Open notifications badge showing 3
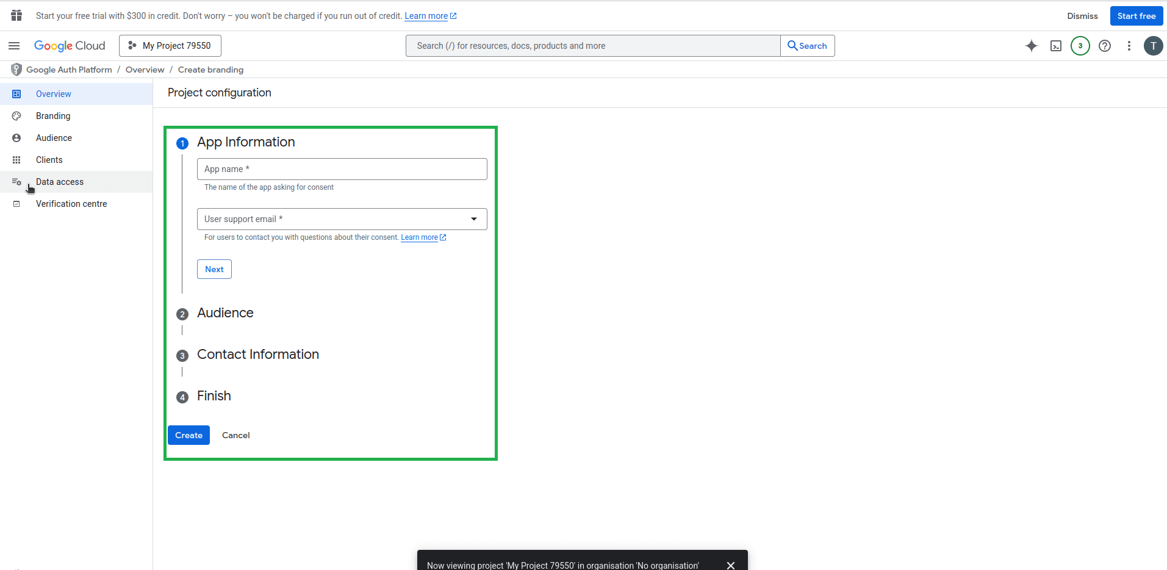The height and width of the screenshot is (570, 1167). click(x=1080, y=46)
